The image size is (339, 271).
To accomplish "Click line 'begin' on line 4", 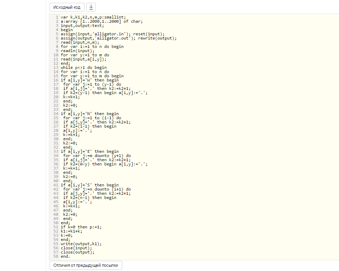I will click(x=67, y=30).
